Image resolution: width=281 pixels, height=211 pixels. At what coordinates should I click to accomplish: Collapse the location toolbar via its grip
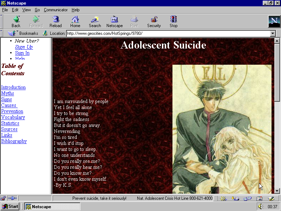pyautogui.click(x=1, y=33)
